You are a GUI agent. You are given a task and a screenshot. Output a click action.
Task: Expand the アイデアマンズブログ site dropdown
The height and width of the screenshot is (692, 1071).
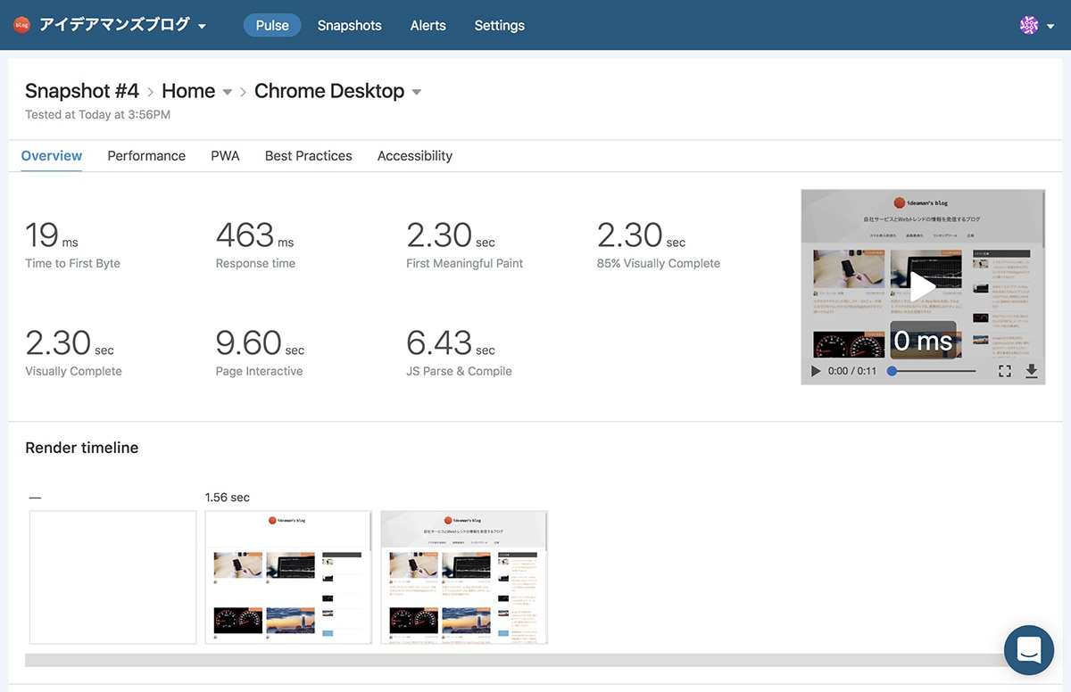pos(203,26)
